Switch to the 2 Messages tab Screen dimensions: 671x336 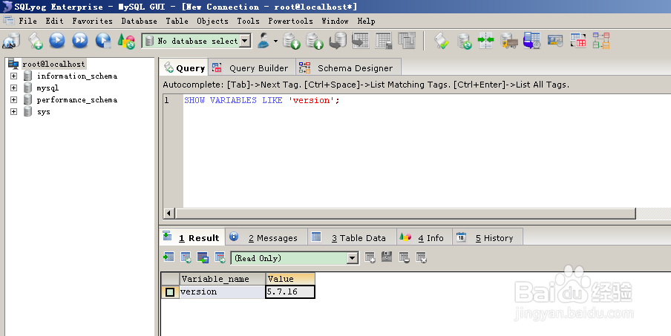[x=266, y=237]
